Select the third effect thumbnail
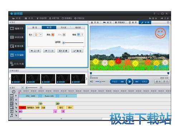The image size is (179, 132). pyautogui.click(x=48, y=79)
